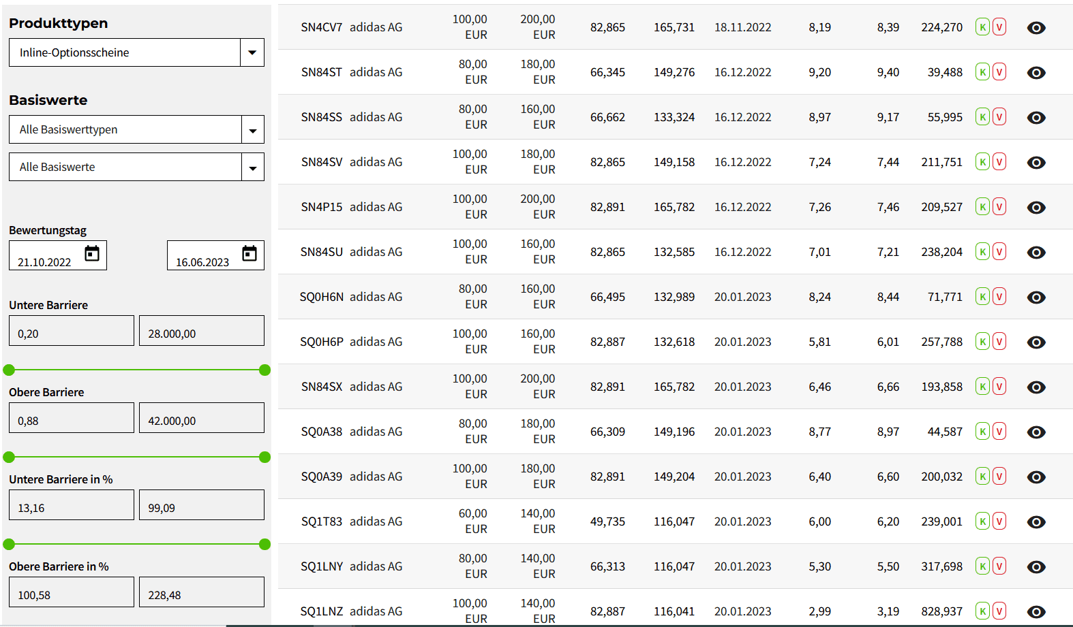Click adidas AG in SN84SX row
Viewport: 1073px width, 627px height.
tap(376, 387)
